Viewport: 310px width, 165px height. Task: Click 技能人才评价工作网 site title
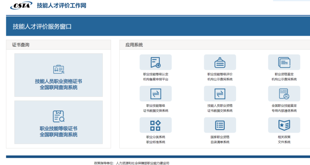tap(61, 6)
